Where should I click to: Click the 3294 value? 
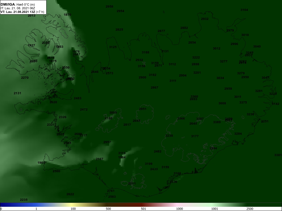pos(213,148)
